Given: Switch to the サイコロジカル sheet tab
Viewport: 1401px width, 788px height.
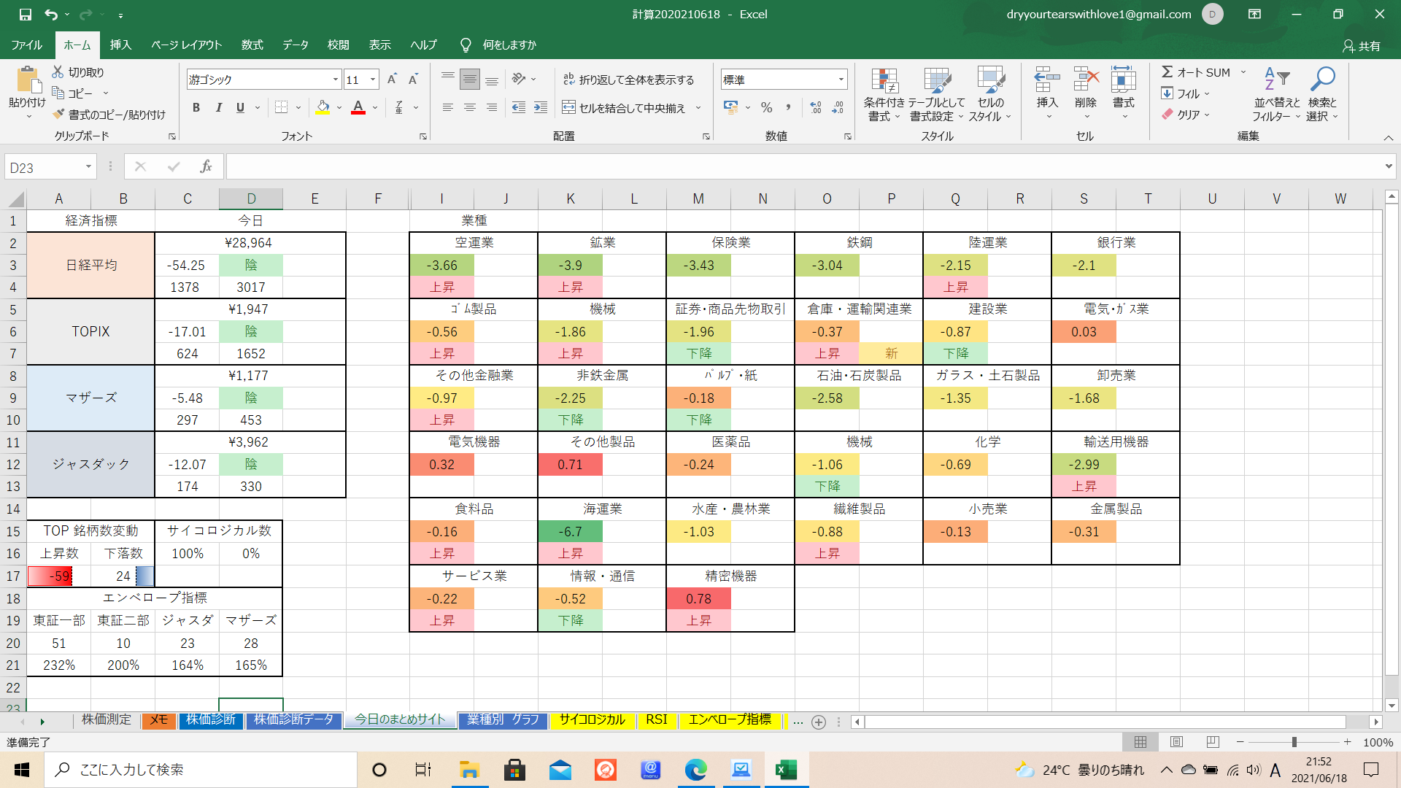Looking at the screenshot, I should [x=592, y=720].
